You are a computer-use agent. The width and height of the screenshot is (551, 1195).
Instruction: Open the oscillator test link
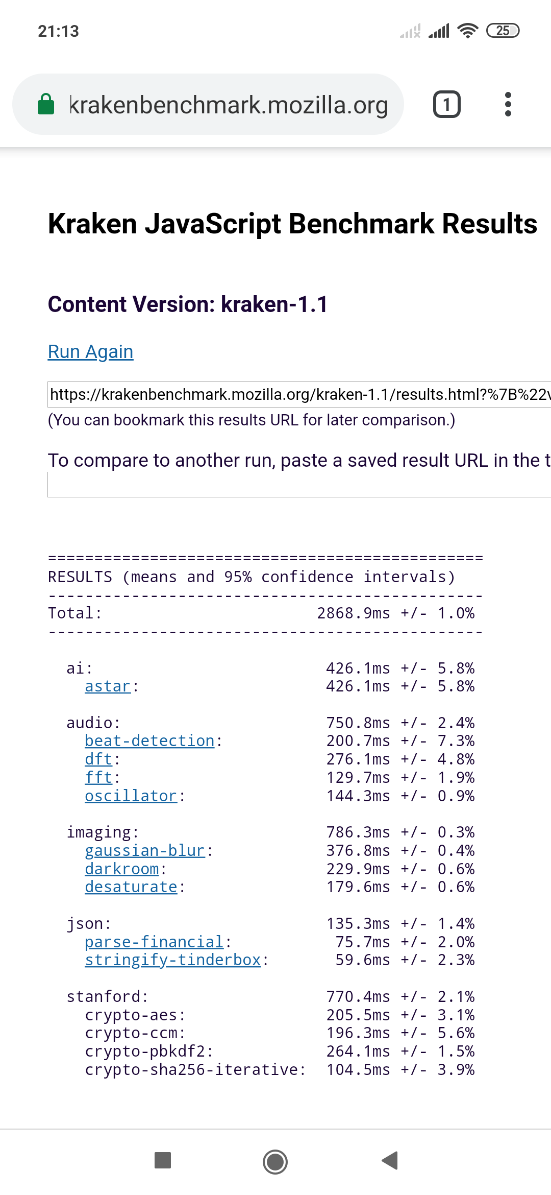pos(131,796)
